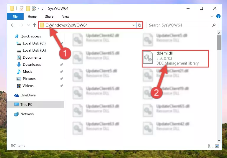Click the ddeml.dll gear file icon
The image size is (227, 158).
pyautogui.click(x=148, y=57)
